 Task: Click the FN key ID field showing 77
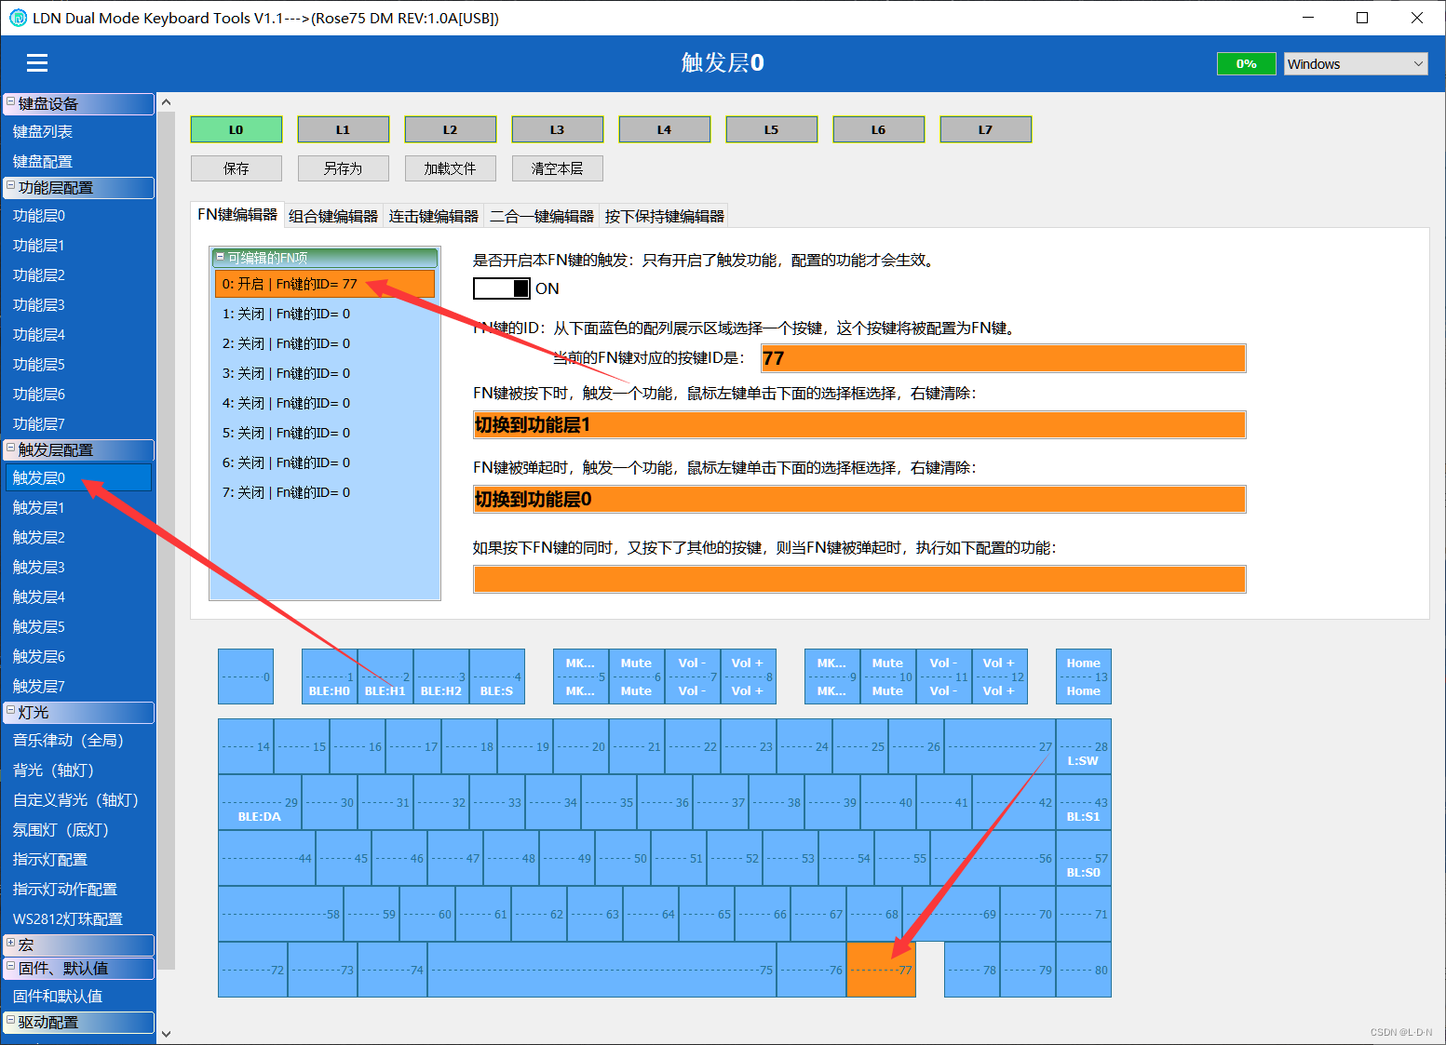[1004, 358]
